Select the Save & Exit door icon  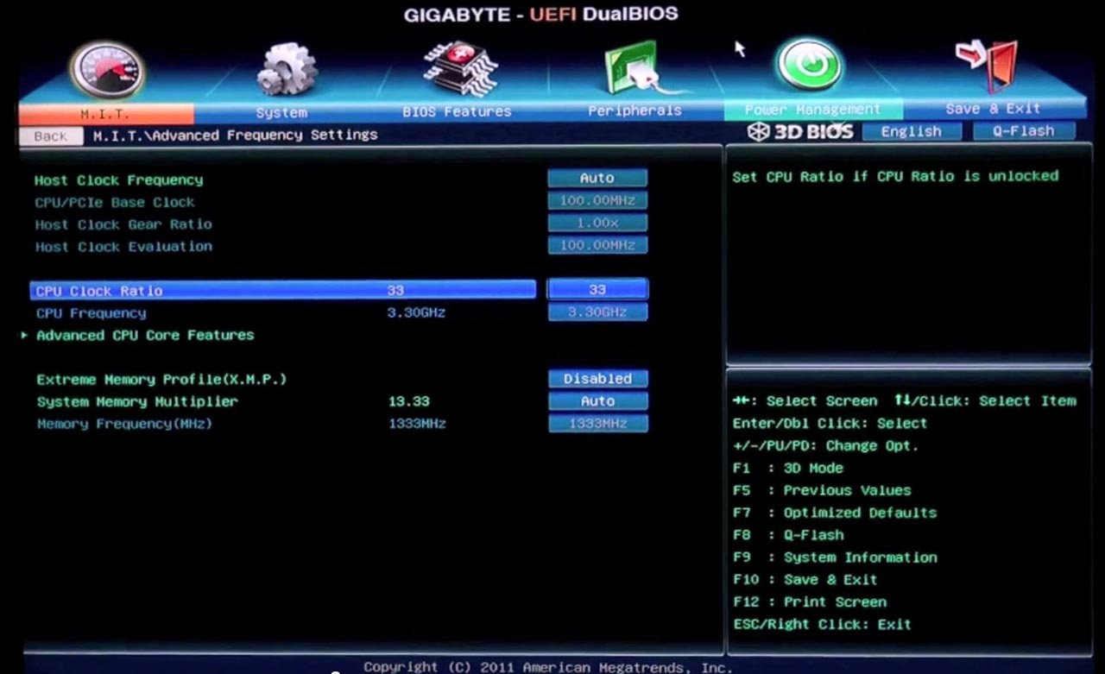click(x=987, y=66)
